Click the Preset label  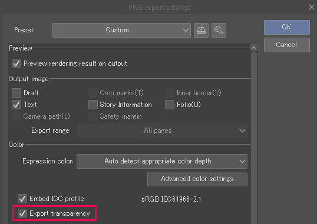(24, 30)
